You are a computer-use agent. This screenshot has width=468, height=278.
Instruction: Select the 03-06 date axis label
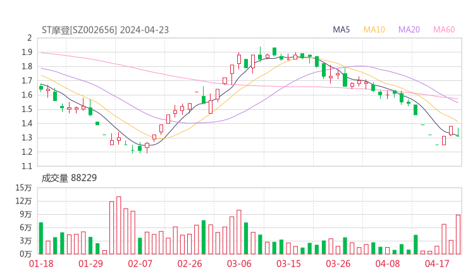239,263
